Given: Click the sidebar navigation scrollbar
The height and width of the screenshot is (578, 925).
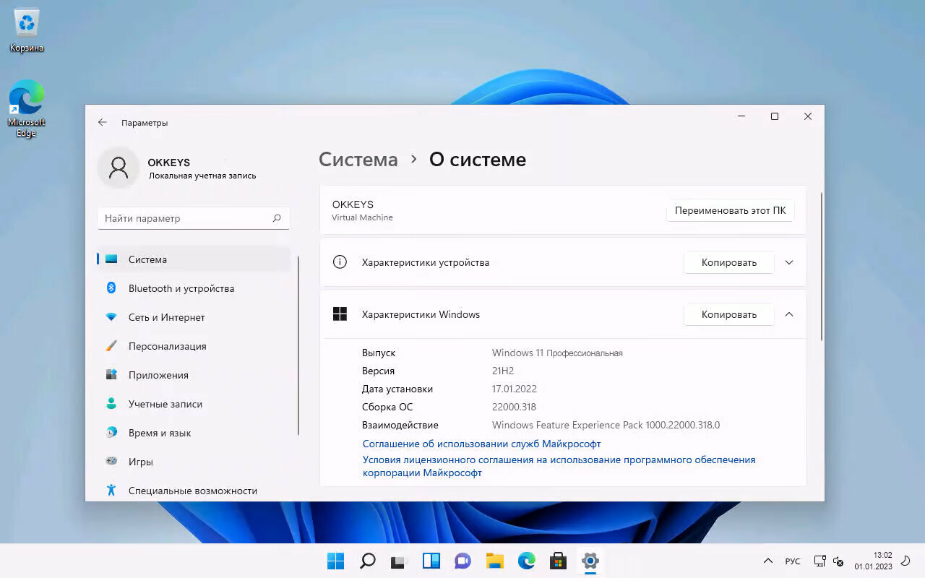Looking at the screenshot, I should pyautogui.click(x=298, y=345).
